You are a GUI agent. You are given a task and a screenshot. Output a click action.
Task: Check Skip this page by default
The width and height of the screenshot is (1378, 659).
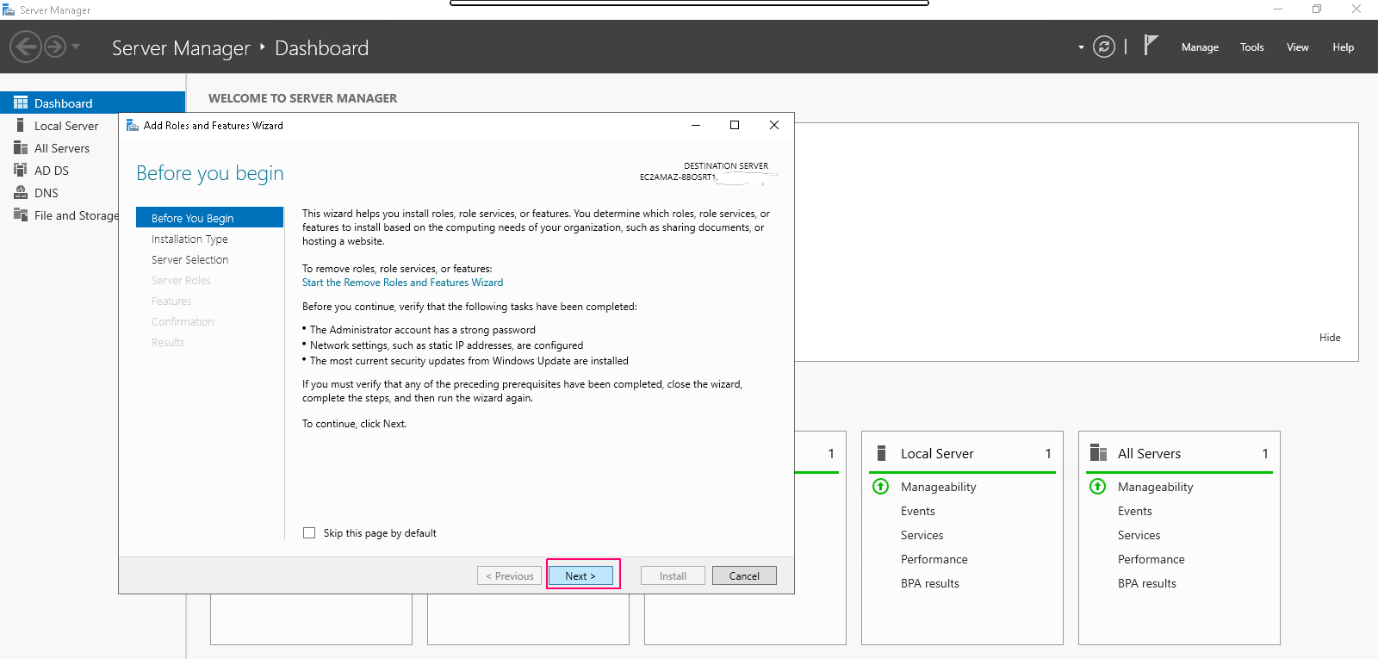tap(309, 533)
